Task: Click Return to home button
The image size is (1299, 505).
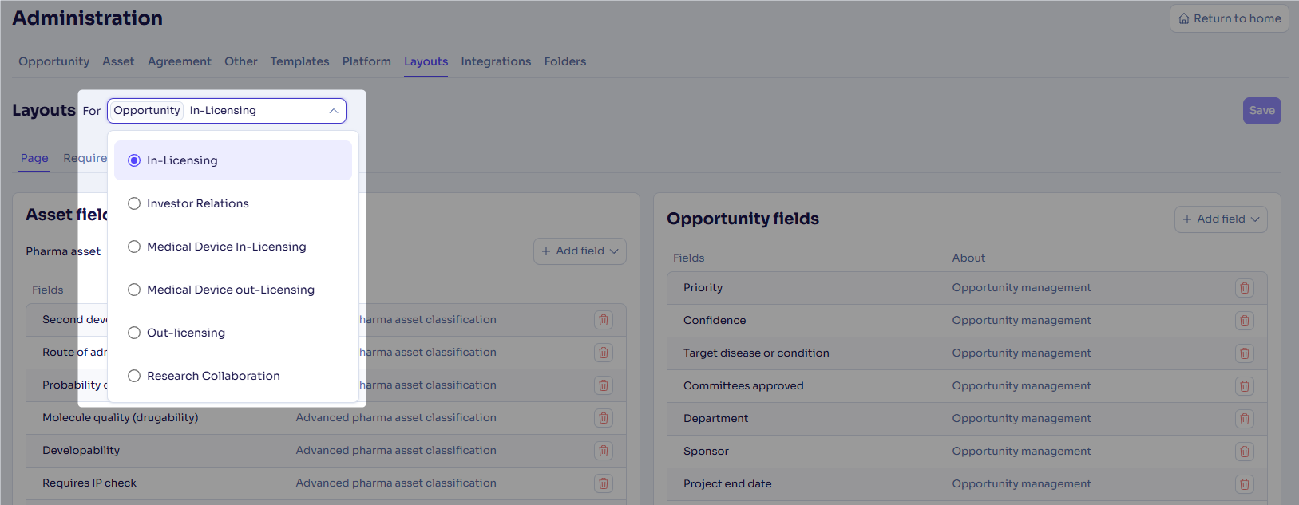Action: coord(1230,18)
